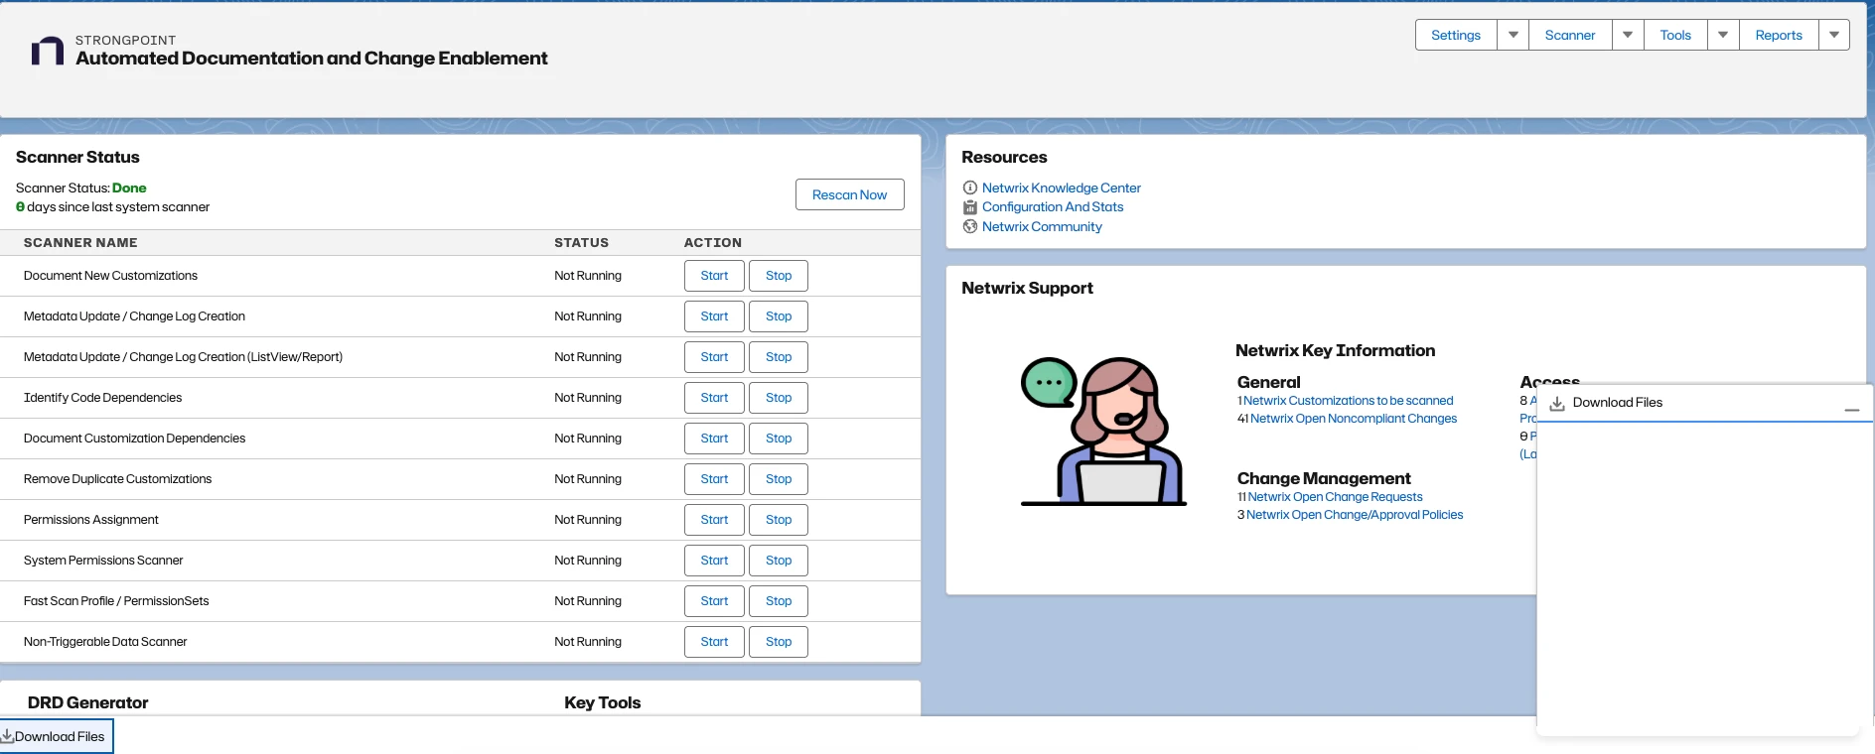The image size is (1875, 754).
Task: Stop the Permissions Assignment scanner
Action: click(x=779, y=520)
